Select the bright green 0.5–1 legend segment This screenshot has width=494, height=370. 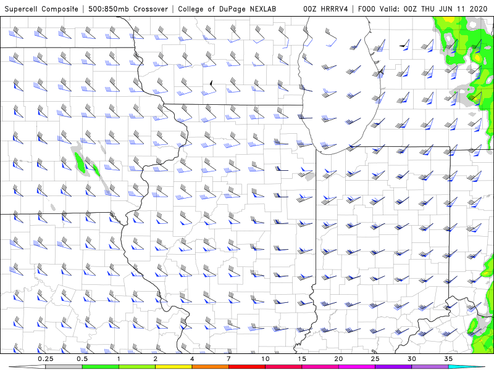point(101,367)
